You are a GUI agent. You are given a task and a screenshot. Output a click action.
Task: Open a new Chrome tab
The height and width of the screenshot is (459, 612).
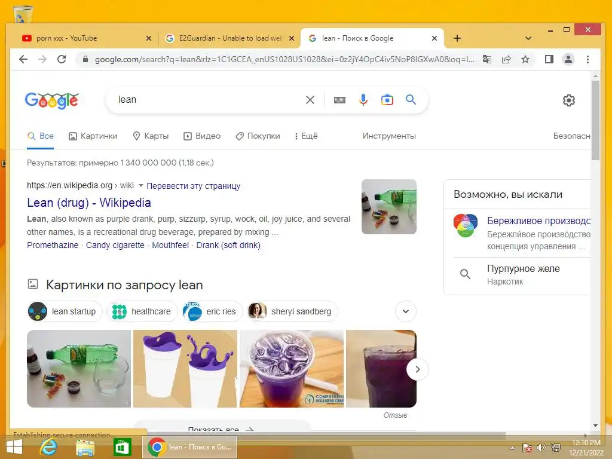(457, 38)
